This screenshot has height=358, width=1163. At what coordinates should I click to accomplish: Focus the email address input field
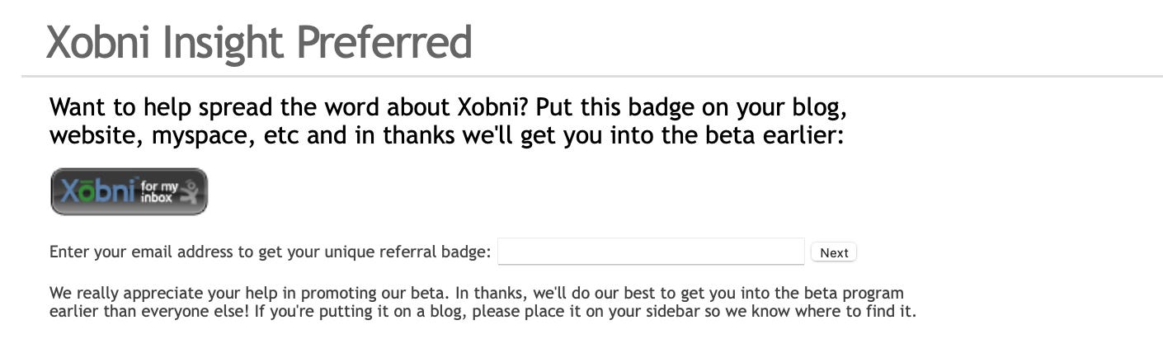click(x=650, y=252)
